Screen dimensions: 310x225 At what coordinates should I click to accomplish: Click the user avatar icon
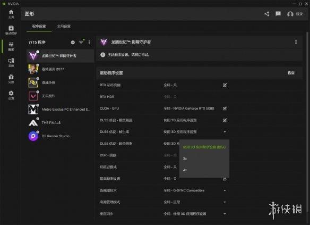click(x=290, y=14)
